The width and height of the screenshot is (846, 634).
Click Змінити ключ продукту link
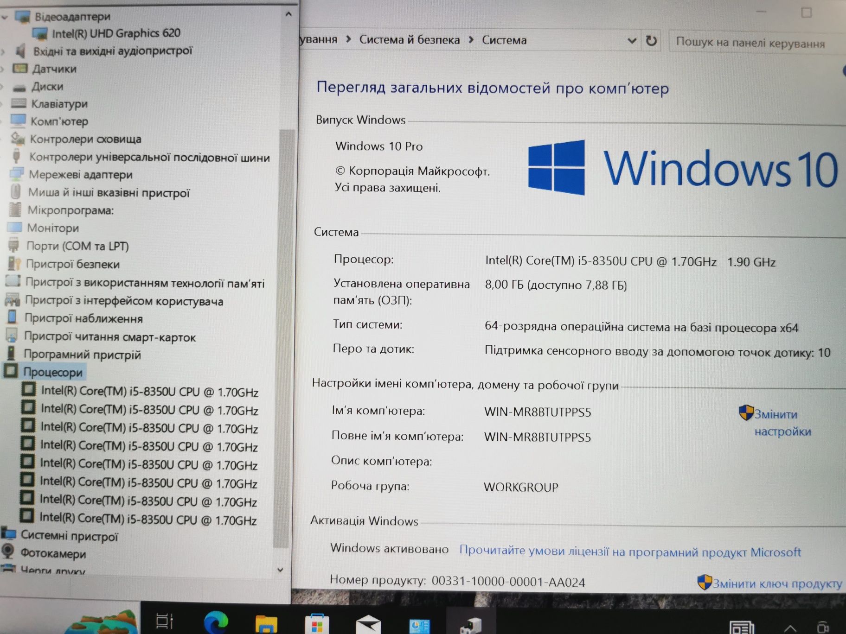(x=777, y=583)
